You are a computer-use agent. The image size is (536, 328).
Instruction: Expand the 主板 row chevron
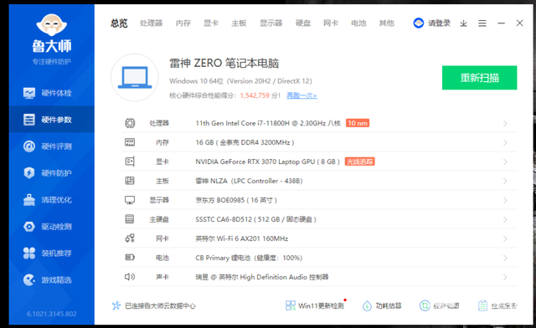click(505, 181)
